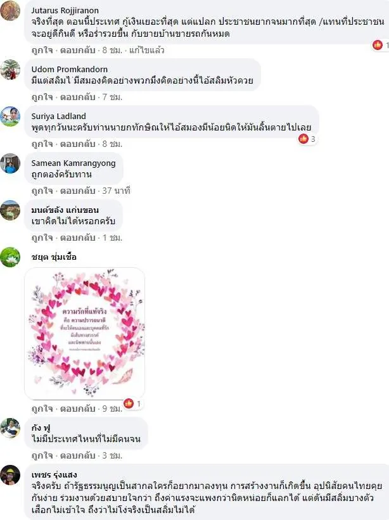View edit history via แก้ไขแล้ว link
The width and height of the screenshot is (389, 520).
[146, 51]
